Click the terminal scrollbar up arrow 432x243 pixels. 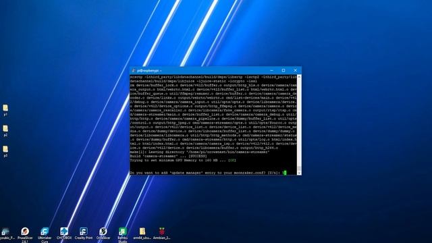pyautogui.click(x=299, y=77)
